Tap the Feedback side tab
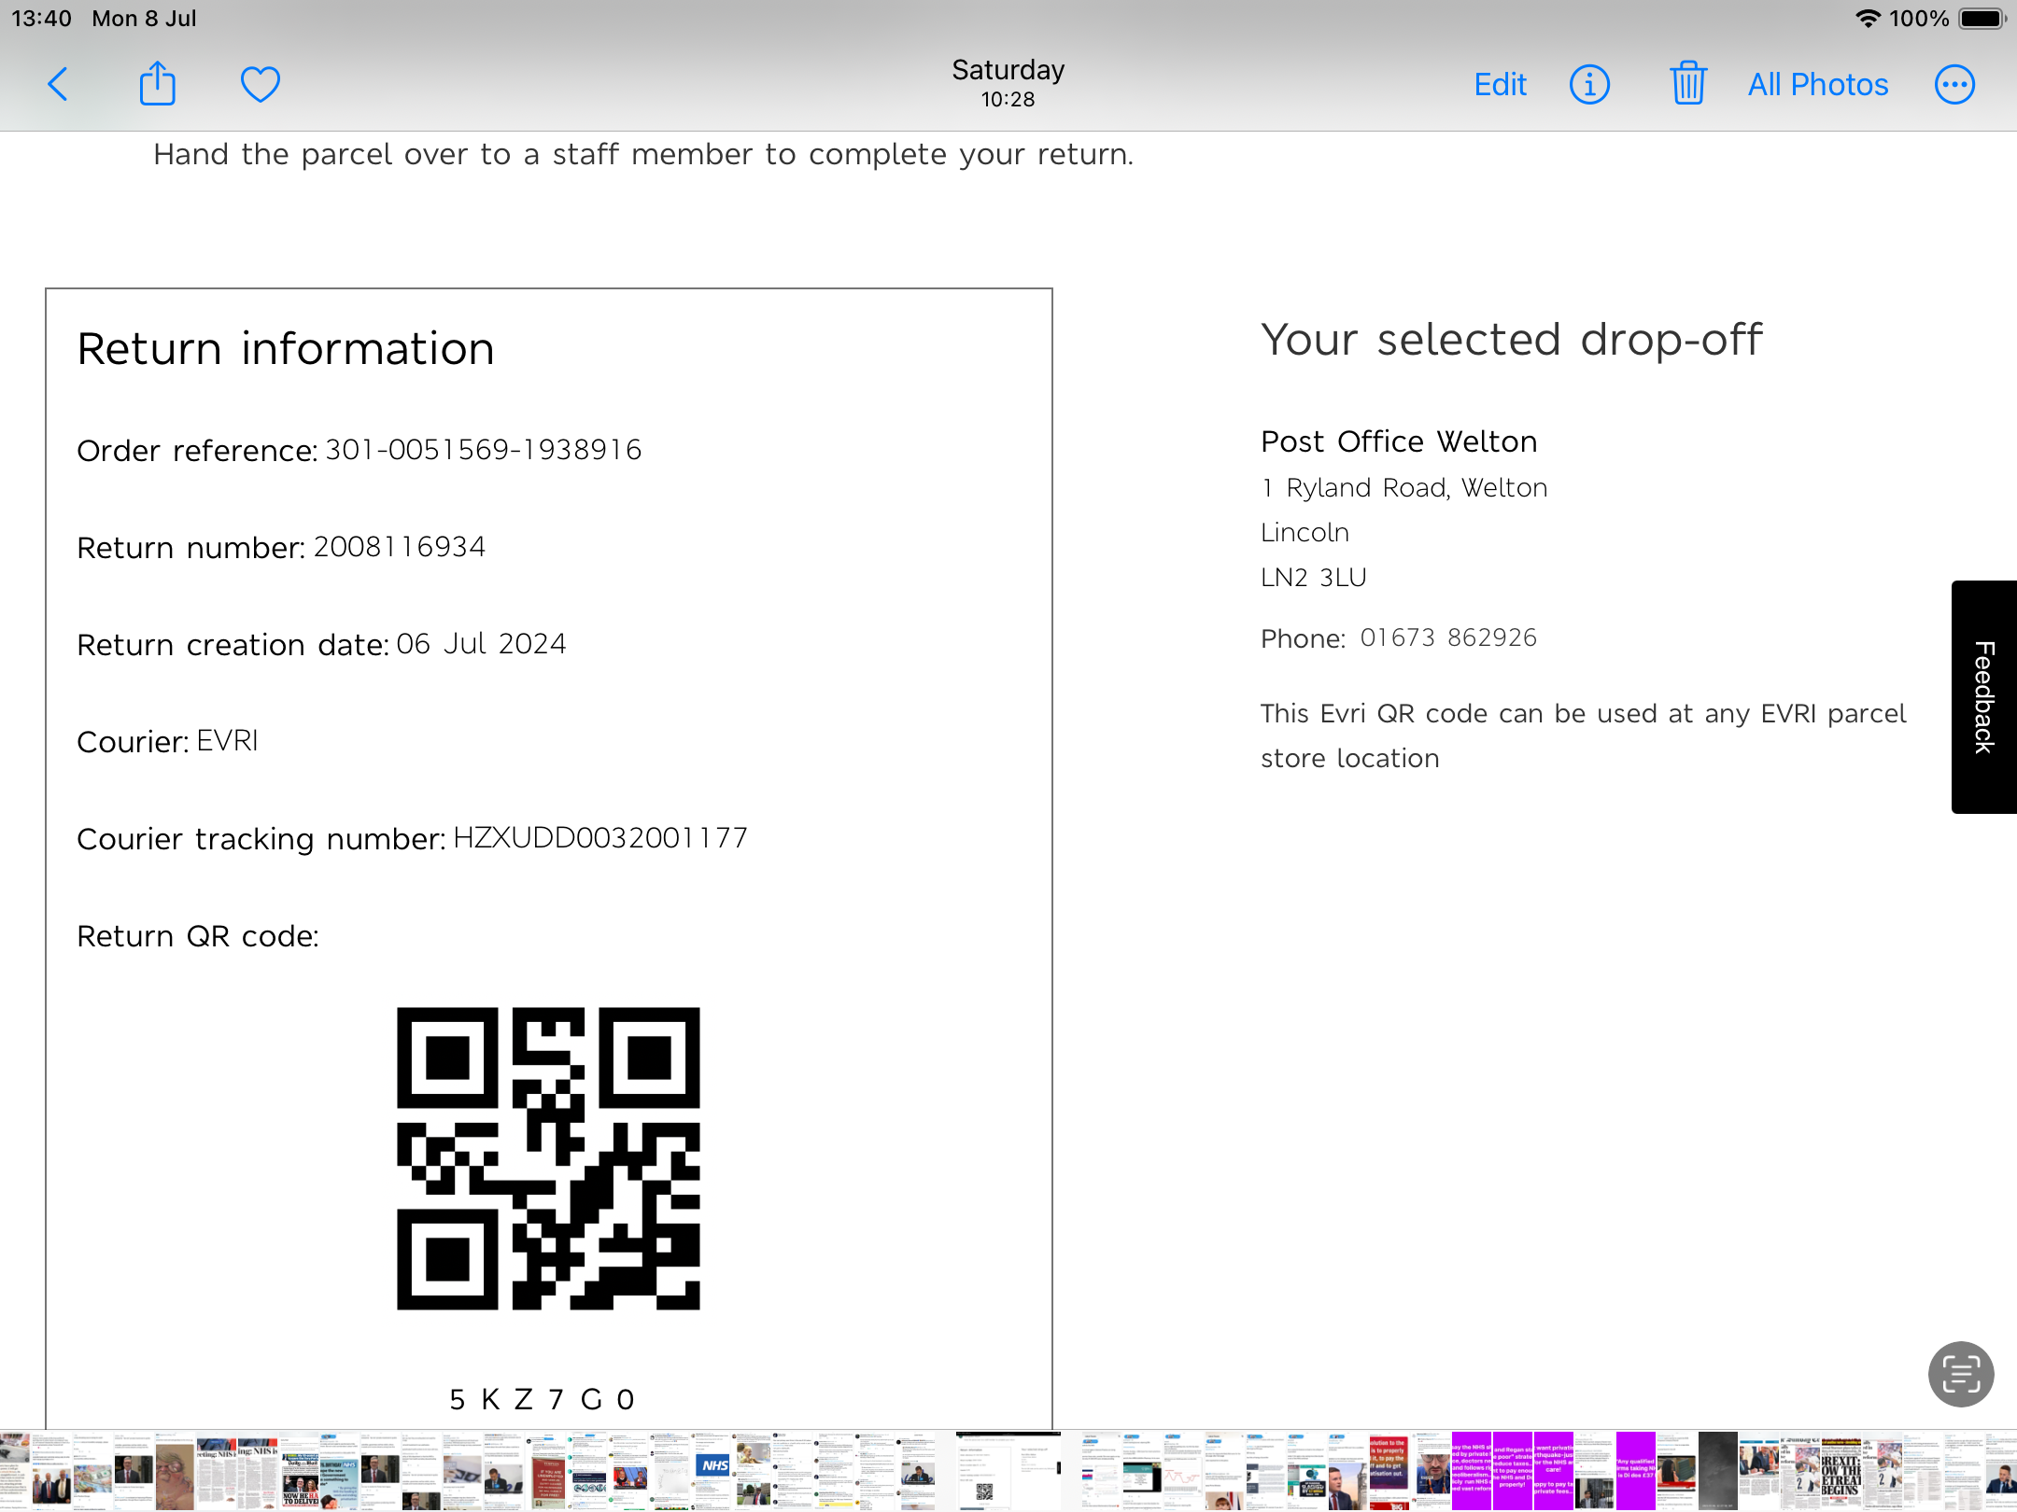This screenshot has height=1512, width=2017. [x=1983, y=696]
